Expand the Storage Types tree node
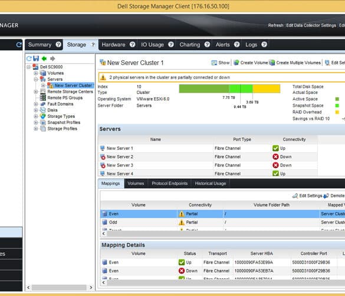 pyautogui.click(x=35, y=116)
